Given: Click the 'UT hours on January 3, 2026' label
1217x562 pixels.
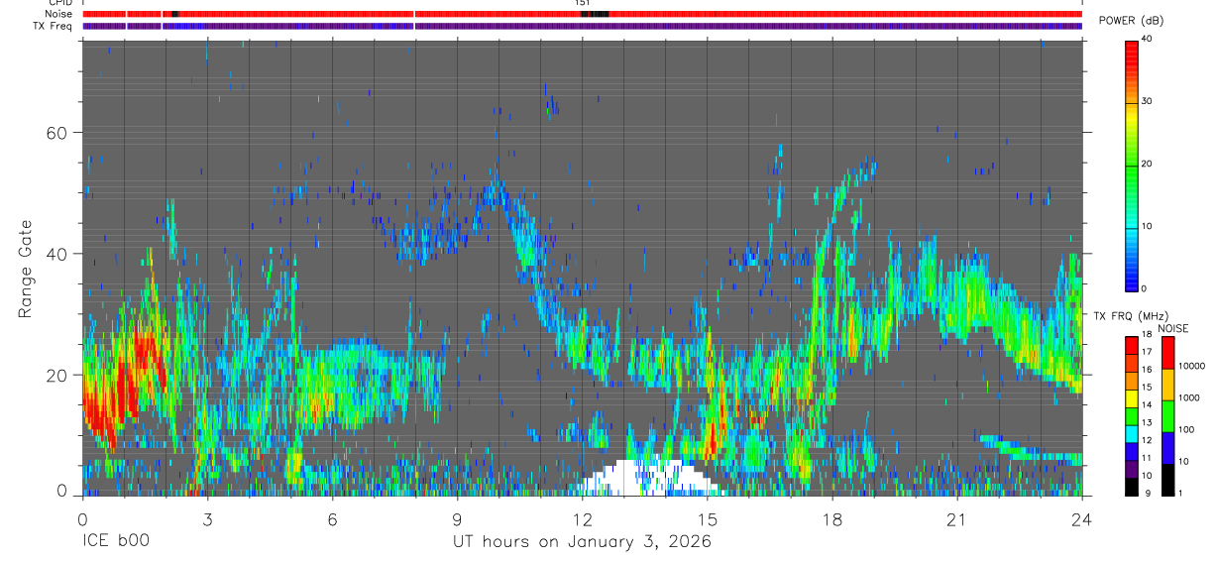Looking at the screenshot, I should tap(582, 542).
